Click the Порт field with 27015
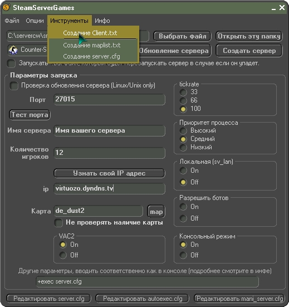The width and height of the screenshot is (289, 307). pos(109,100)
